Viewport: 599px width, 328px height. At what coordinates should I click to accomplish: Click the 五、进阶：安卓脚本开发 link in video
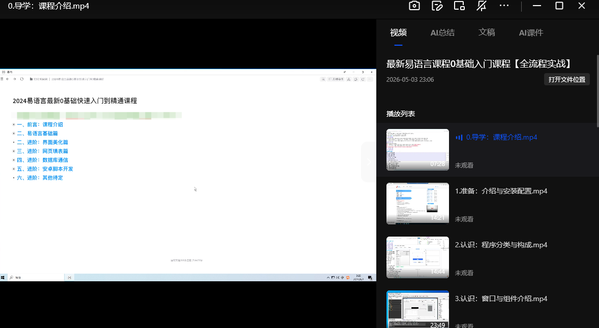pos(45,169)
